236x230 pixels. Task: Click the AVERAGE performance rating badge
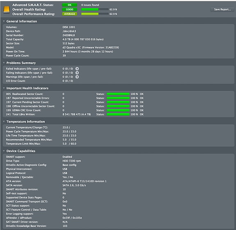(x=69, y=14)
